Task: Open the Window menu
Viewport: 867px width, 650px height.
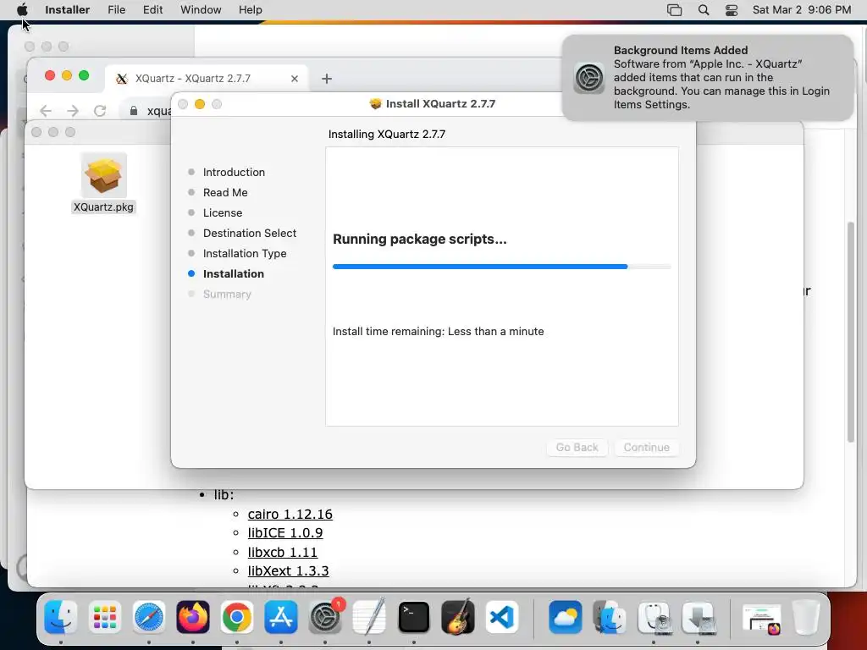Action: 201,10
